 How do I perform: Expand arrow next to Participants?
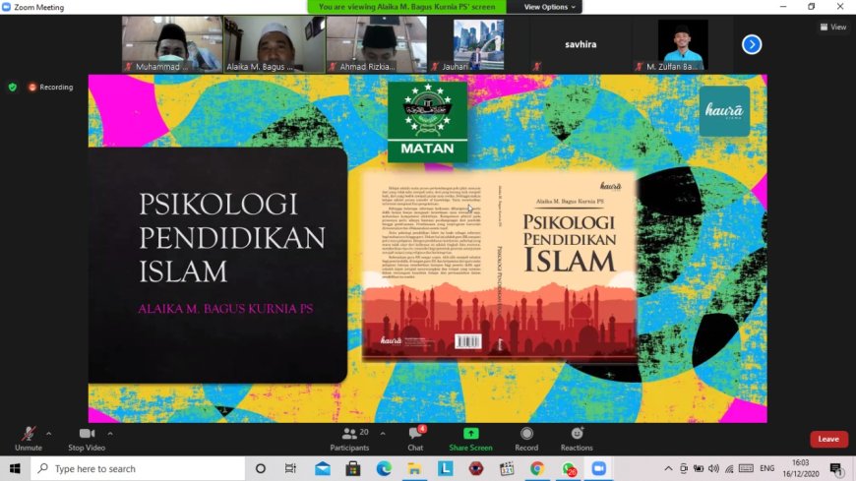coord(383,434)
